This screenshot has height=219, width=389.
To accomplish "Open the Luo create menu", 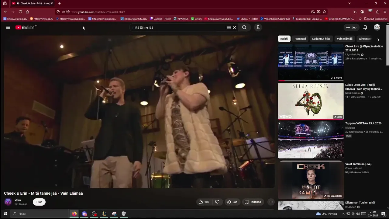I will click(x=351, y=27).
